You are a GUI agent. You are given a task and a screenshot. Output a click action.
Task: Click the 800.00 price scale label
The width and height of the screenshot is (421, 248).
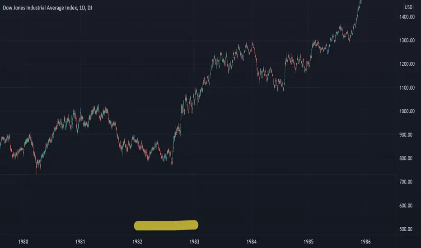pos(406,158)
